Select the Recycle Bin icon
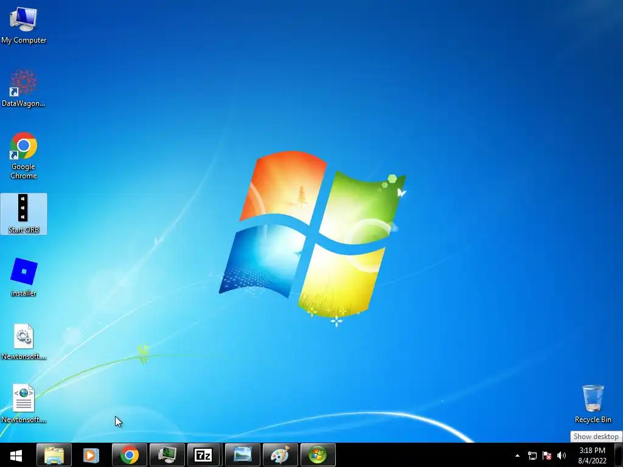 [x=593, y=404]
